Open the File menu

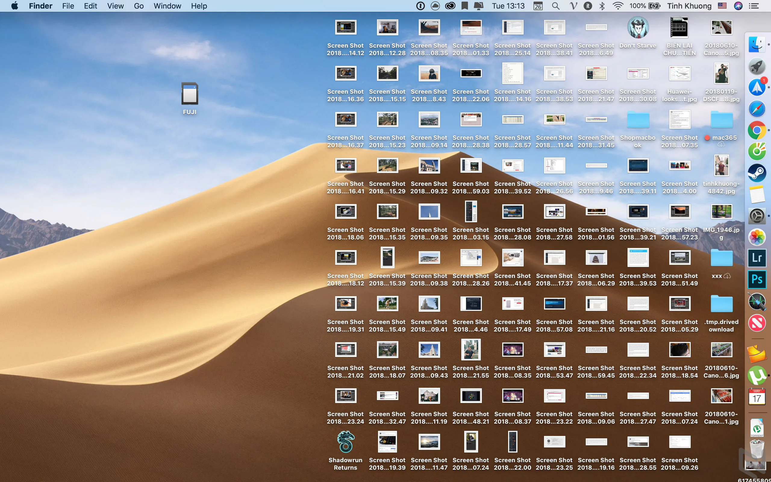coord(68,6)
